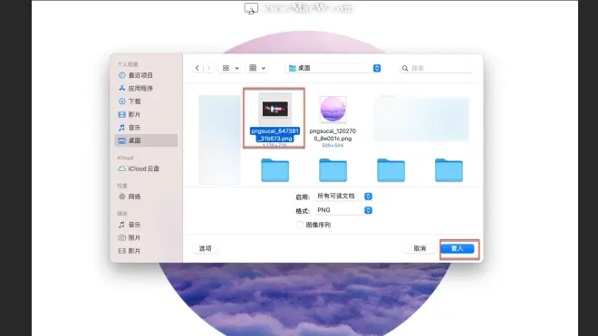The width and height of the screenshot is (598, 336).
Task: Click the clock icon beside 最近项目
Action: pos(121,75)
